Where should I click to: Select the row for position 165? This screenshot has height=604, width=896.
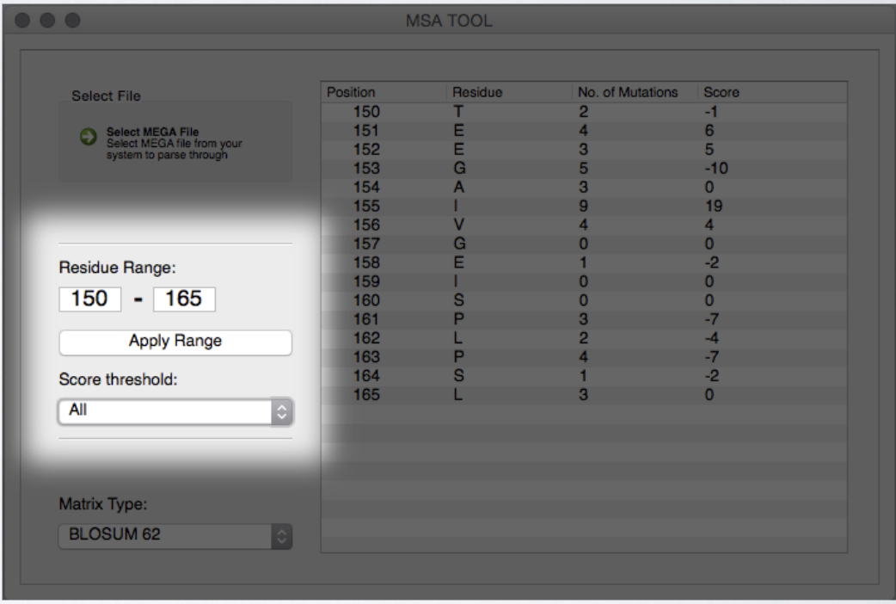584,395
